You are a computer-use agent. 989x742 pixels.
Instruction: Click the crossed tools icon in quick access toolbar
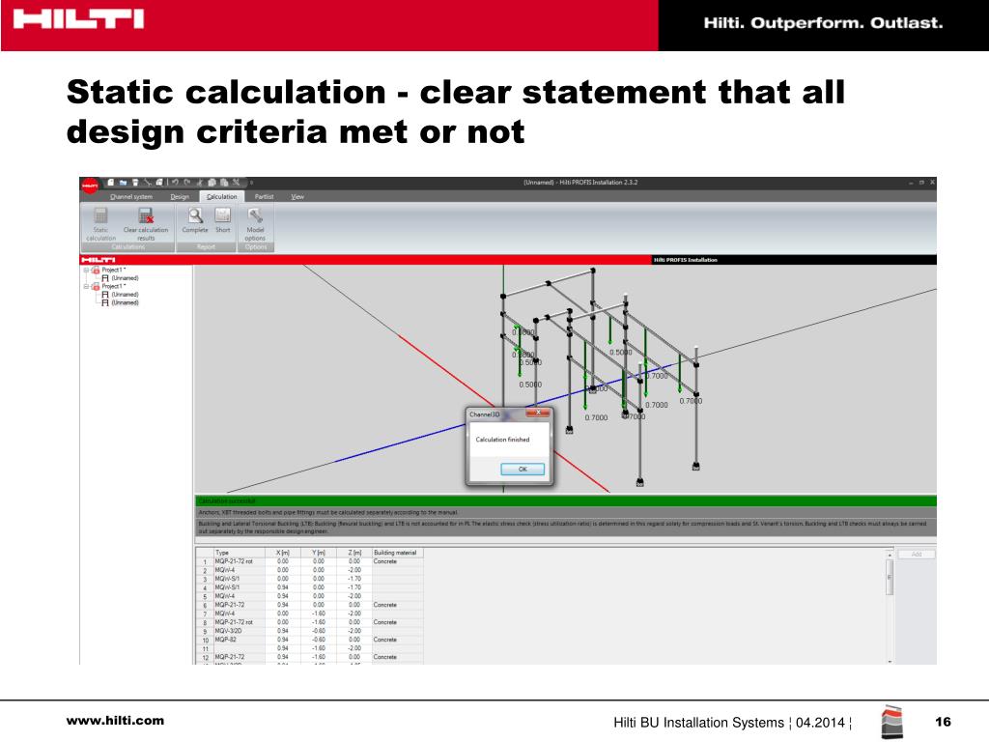[236, 183]
